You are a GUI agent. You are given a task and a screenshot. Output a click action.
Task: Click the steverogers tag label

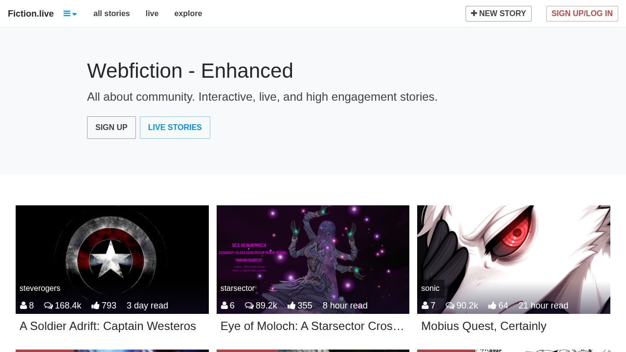pyautogui.click(x=40, y=288)
